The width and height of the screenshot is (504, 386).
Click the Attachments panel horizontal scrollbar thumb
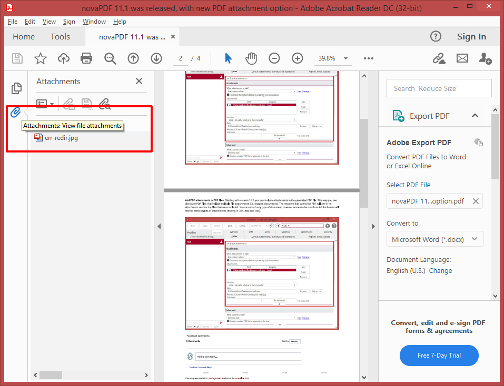(x=51, y=375)
